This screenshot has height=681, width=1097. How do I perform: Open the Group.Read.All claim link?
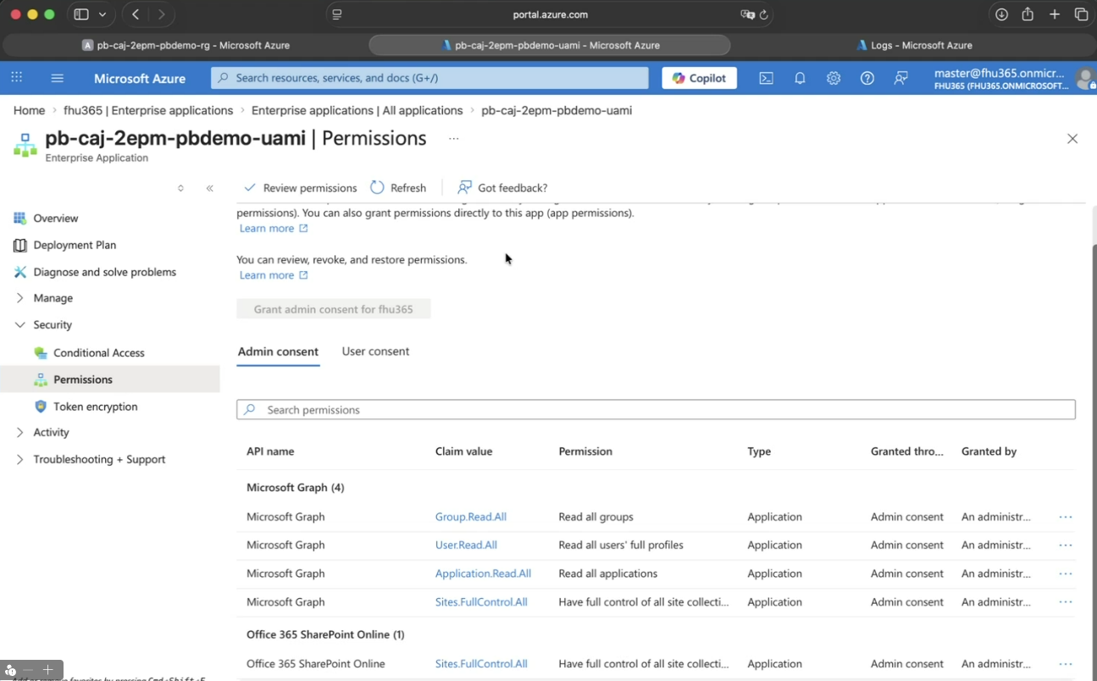(x=470, y=517)
